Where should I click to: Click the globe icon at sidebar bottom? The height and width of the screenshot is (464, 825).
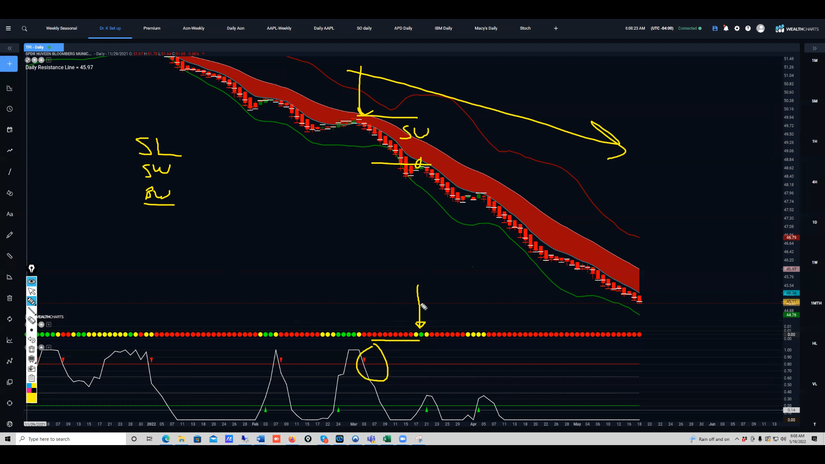point(9,424)
